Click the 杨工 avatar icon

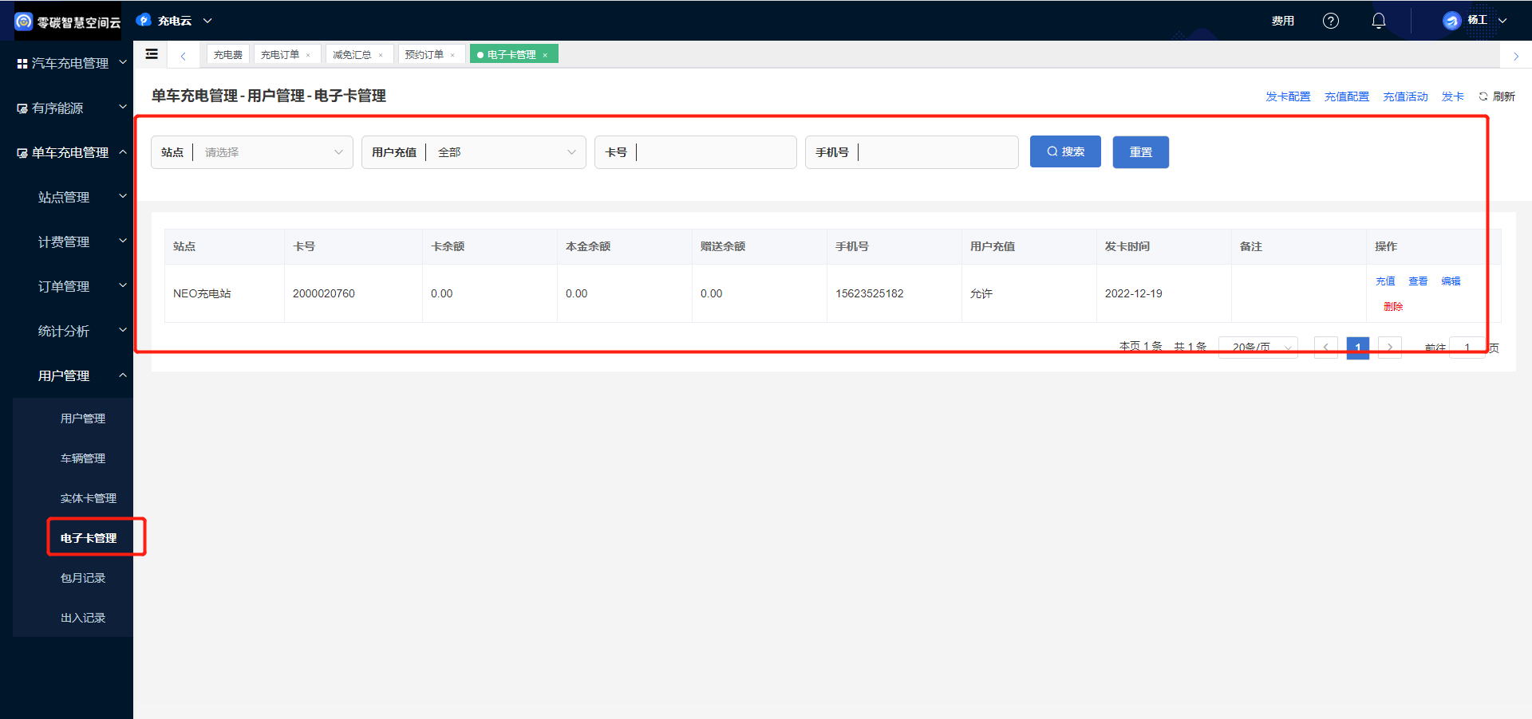tap(1451, 21)
